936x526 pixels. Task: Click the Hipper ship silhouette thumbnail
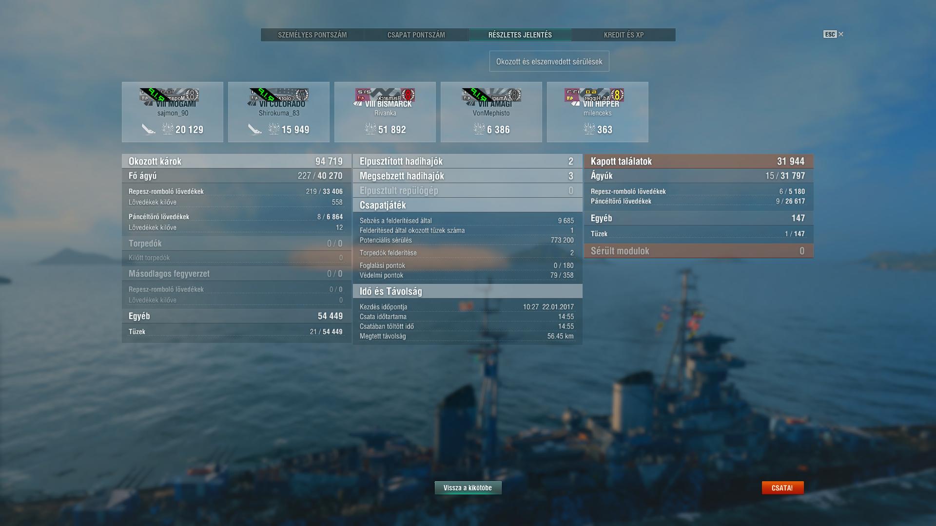pyautogui.click(x=594, y=95)
